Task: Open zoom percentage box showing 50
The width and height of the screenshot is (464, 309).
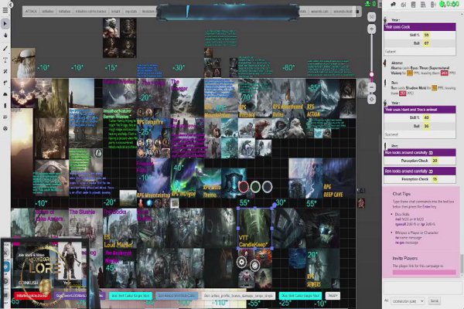Action: click(x=372, y=17)
